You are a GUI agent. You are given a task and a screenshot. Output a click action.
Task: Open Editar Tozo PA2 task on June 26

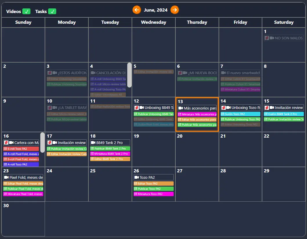click(x=153, y=183)
